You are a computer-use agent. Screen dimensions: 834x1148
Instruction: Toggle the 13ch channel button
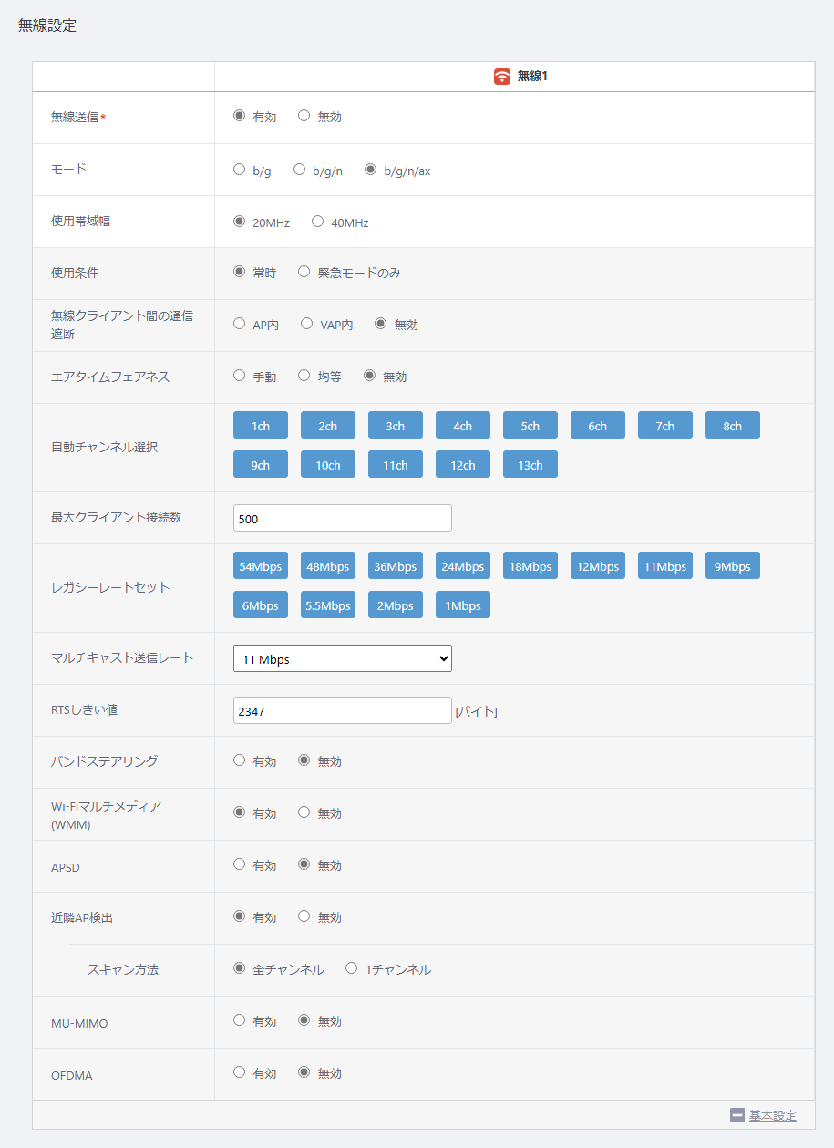tap(530, 465)
